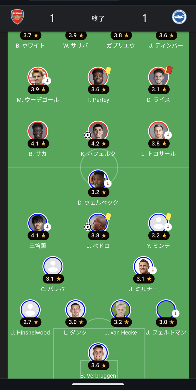Click T. Partey's yellow card icon
The image size is (196, 390).
(108, 70)
